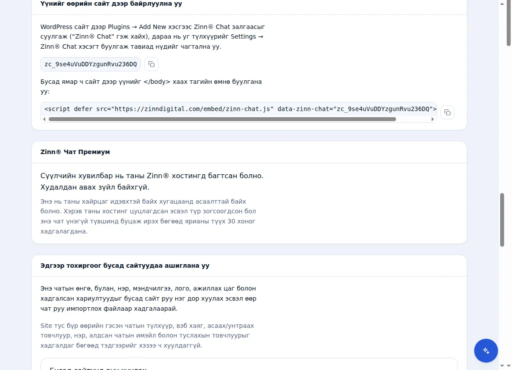The image size is (512, 370).
Task: Click the heading "Zinn® Чат Премиум"
Action: pyautogui.click(x=75, y=152)
